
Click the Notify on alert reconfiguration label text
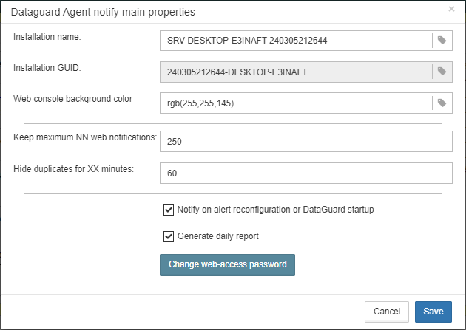(275, 210)
